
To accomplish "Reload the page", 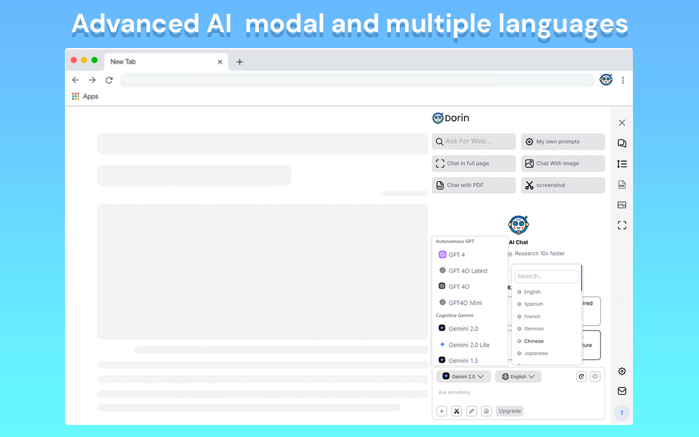I will pos(109,80).
